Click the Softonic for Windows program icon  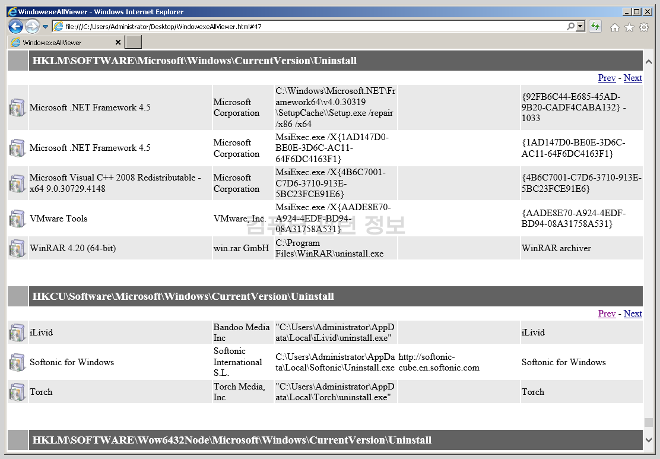point(17,362)
